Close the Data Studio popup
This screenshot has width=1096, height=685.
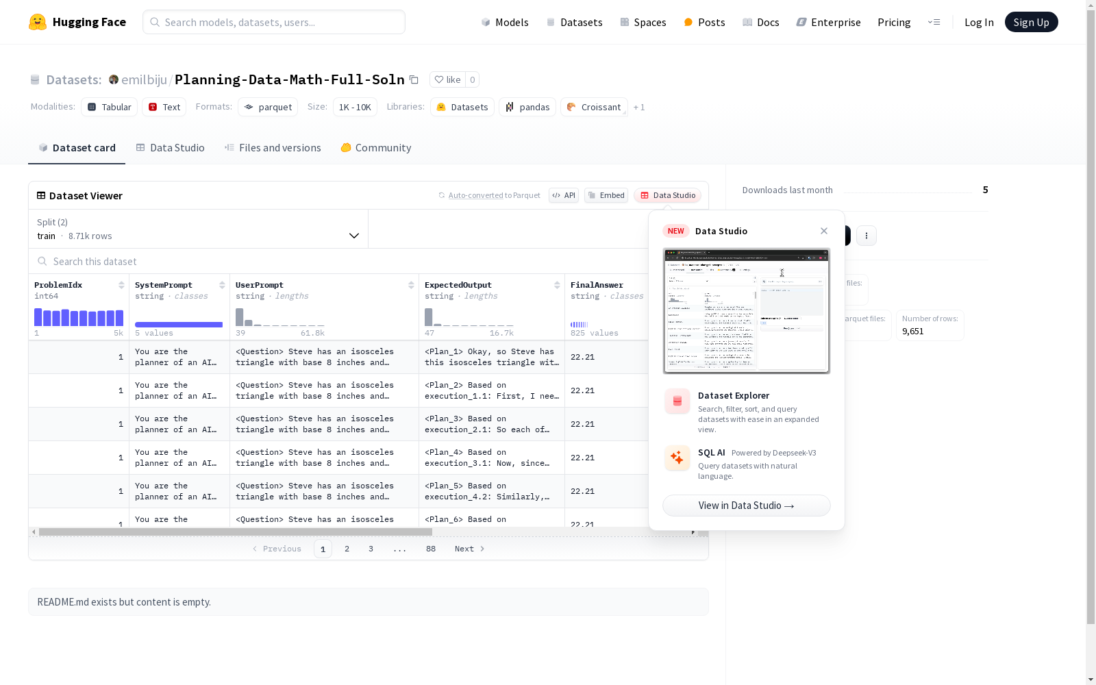coord(824,231)
